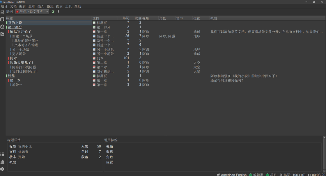Open the 插入 menu
This screenshot has height=176, width=326.
41,6
